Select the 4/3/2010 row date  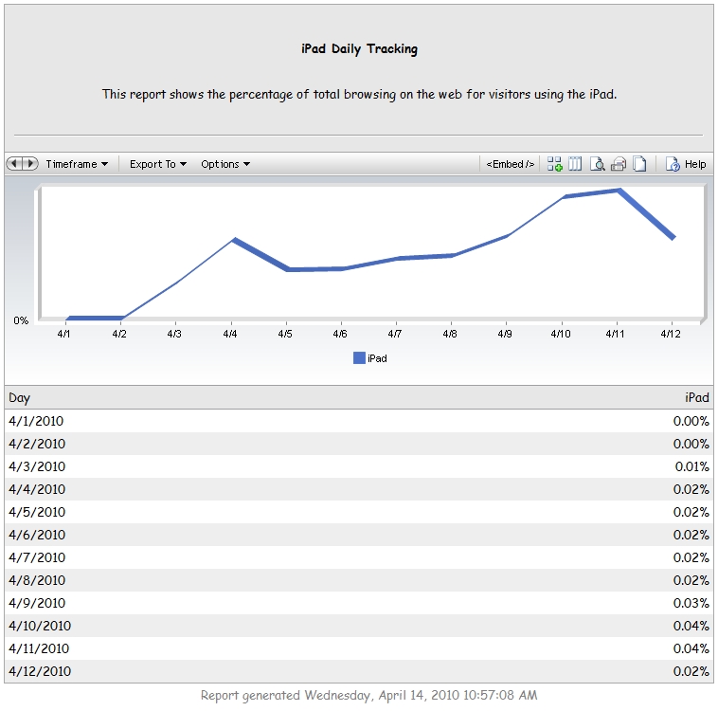point(37,466)
